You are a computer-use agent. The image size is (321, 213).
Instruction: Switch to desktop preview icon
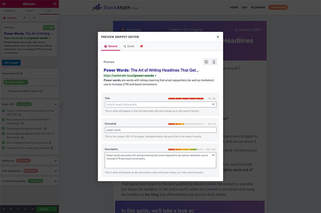pos(206,62)
